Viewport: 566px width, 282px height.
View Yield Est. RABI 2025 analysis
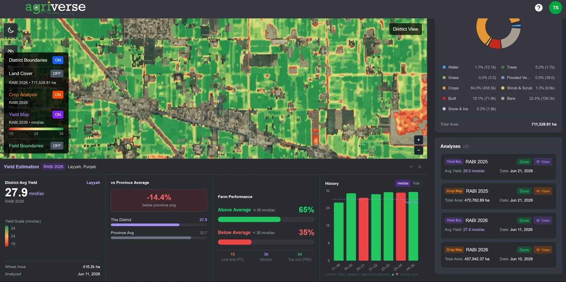[543, 162]
